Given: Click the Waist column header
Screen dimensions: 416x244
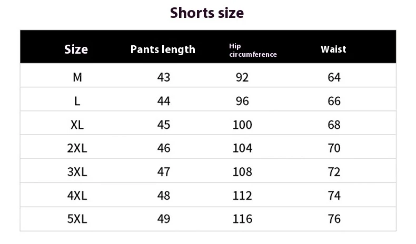Looking at the screenshot, I should click(x=333, y=49).
